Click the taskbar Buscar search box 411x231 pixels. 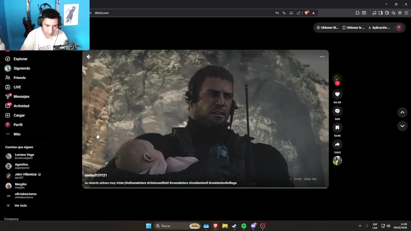click(177, 226)
